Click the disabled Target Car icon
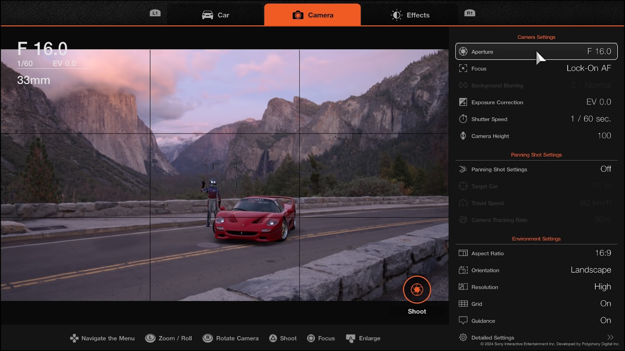Image resolution: width=625 pixels, height=351 pixels. [463, 186]
